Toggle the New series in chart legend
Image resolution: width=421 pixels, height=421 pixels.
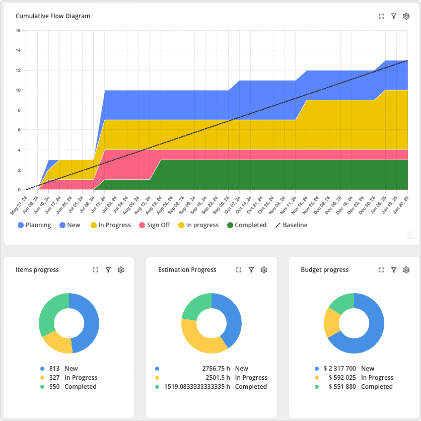70,225
